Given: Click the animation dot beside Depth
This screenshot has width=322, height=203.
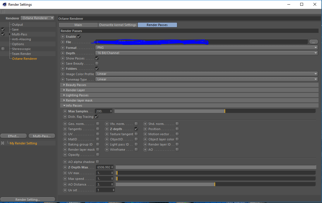Looking at the screenshot, I should (63, 53).
